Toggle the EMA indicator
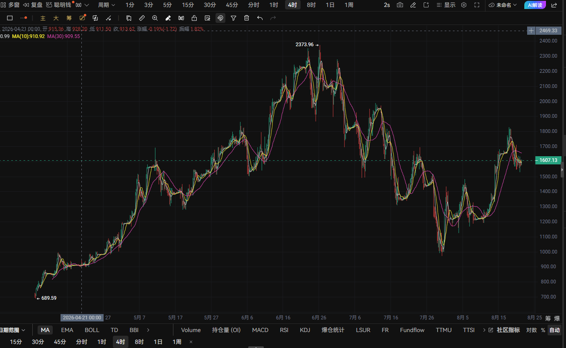The width and height of the screenshot is (566, 348). [67, 330]
